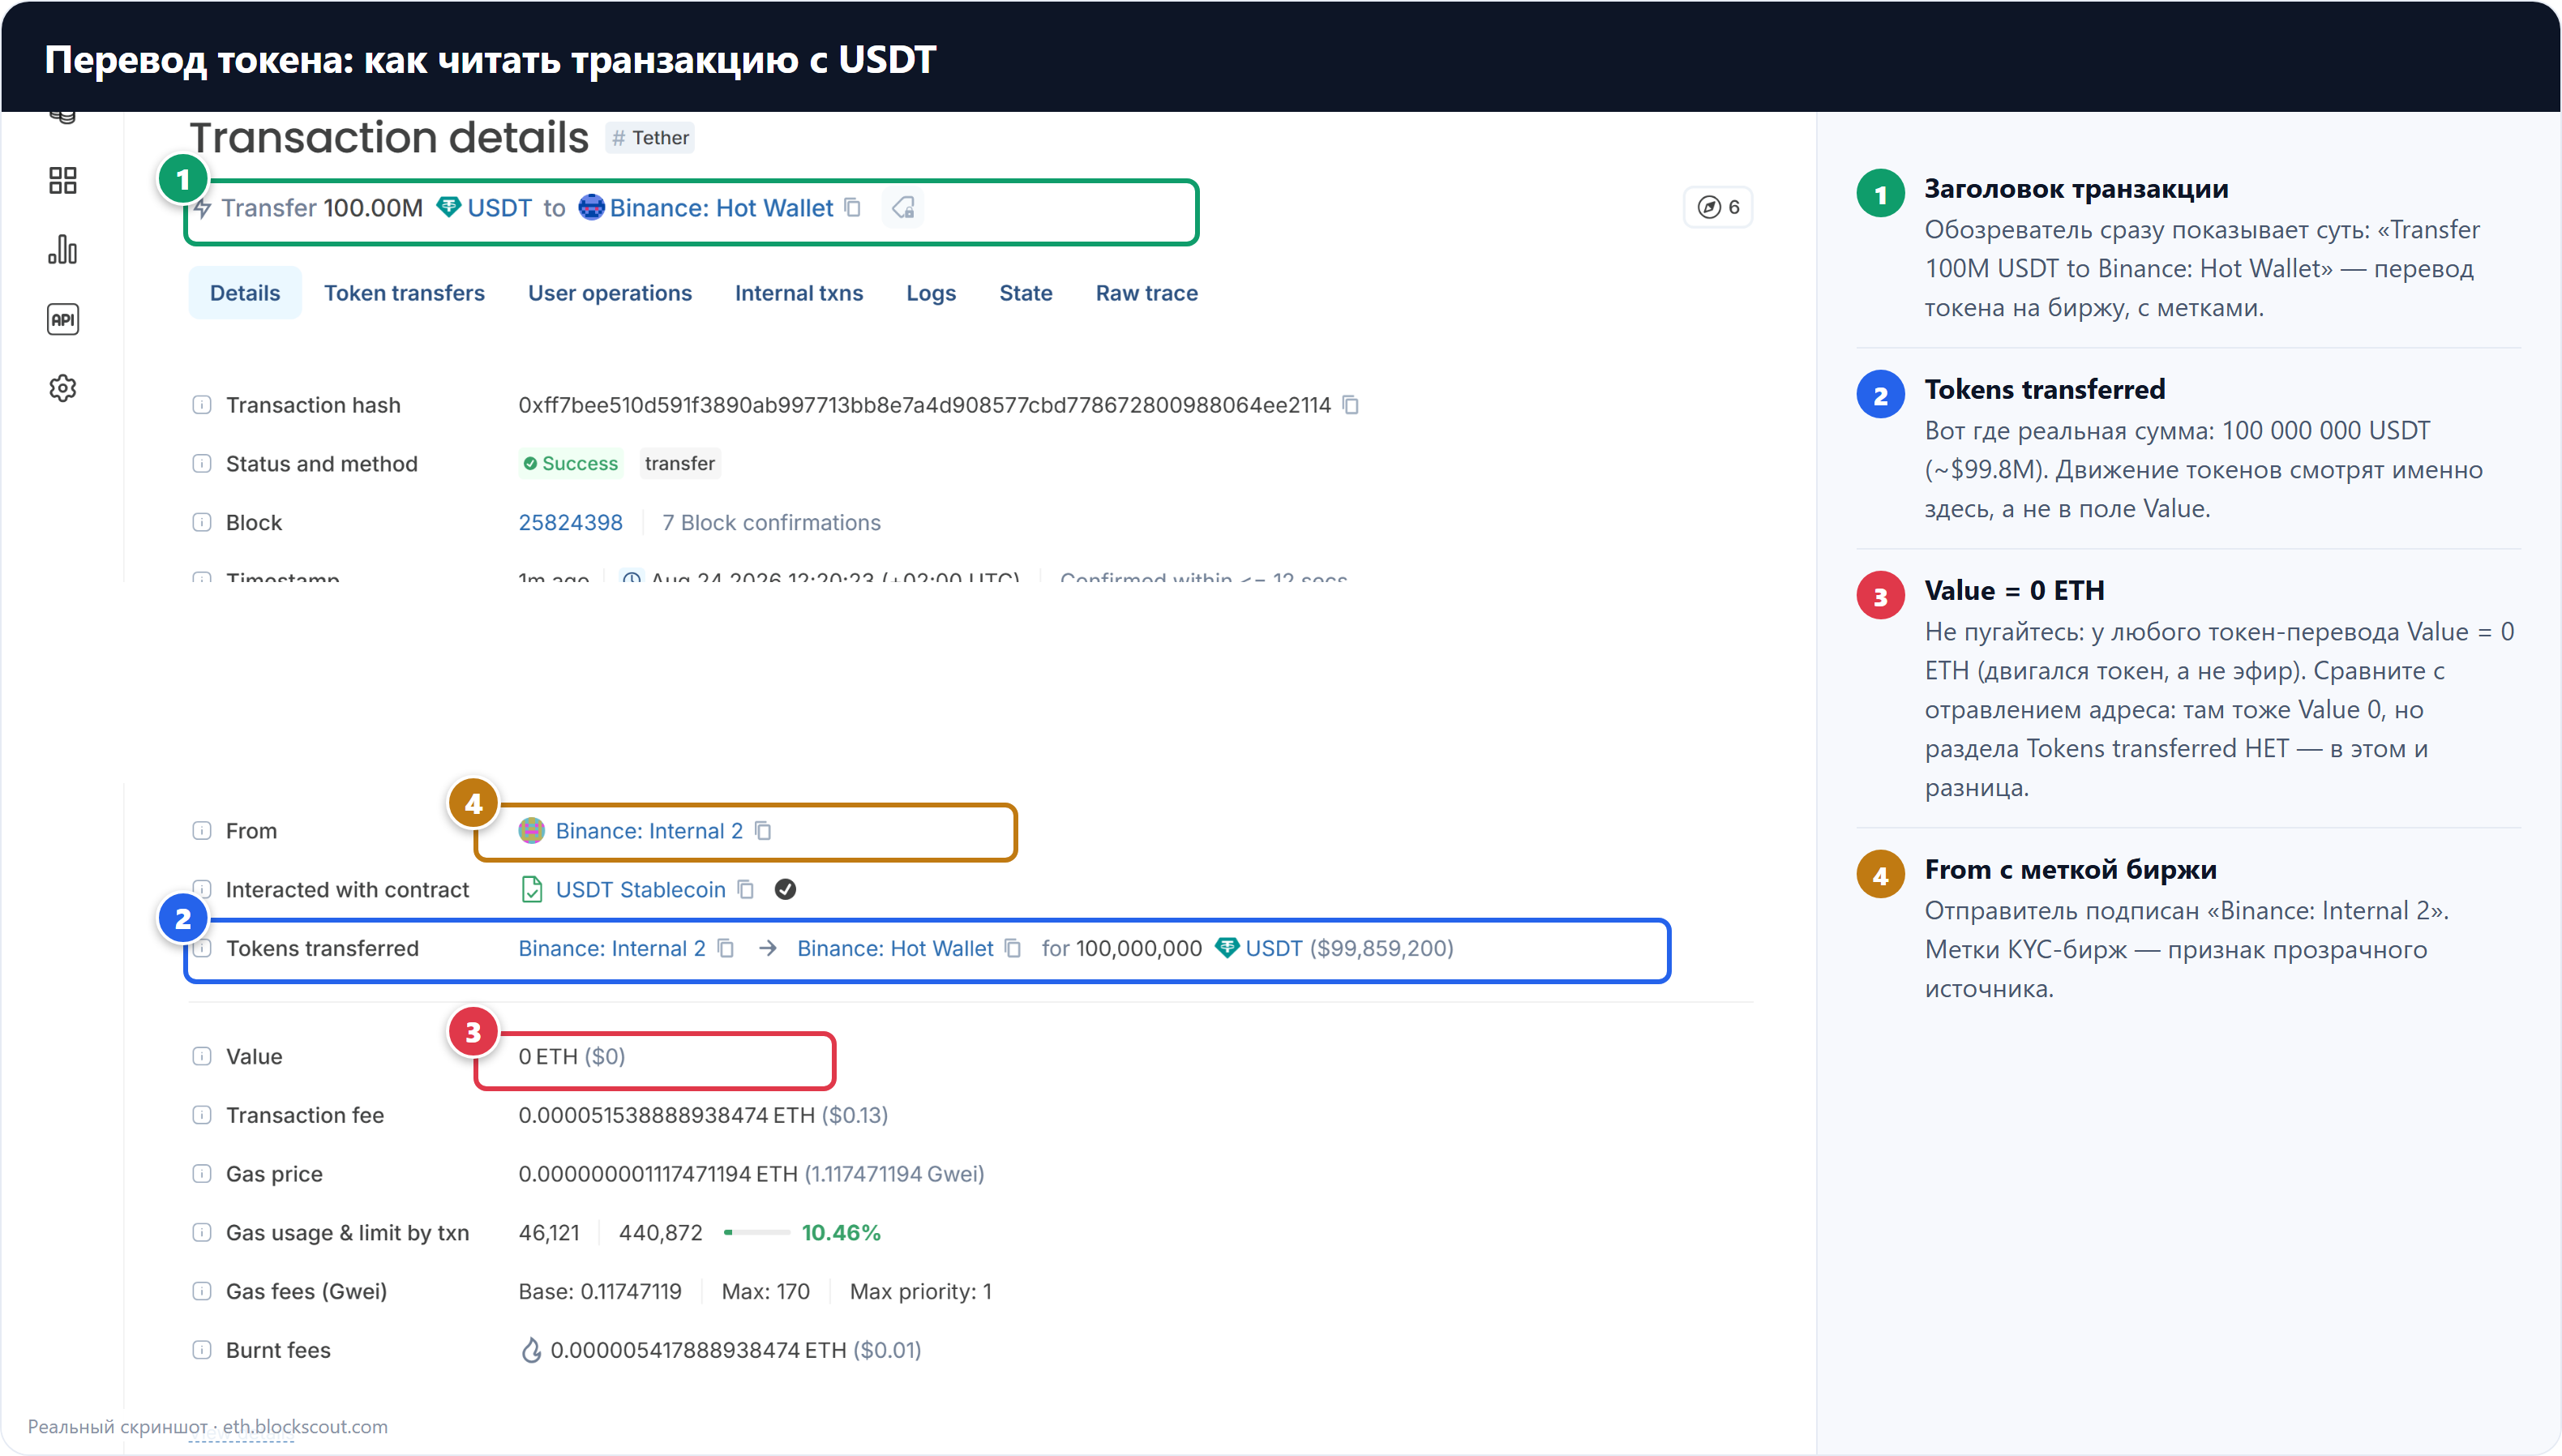This screenshot has width=2562, height=1456.
Task: Select the Details tab
Action: coord(245,294)
